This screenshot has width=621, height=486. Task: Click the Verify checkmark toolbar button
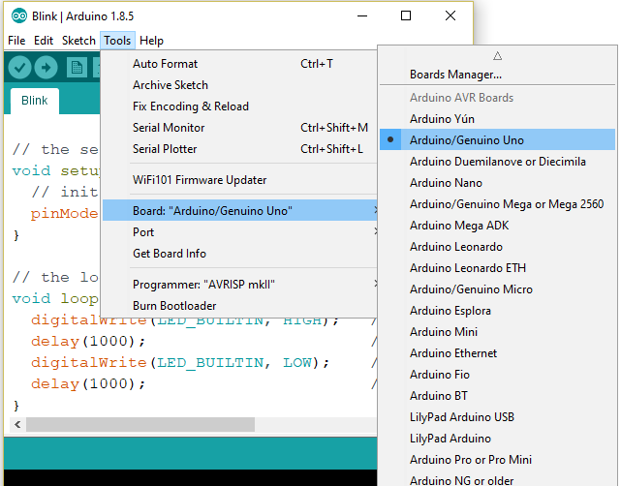tap(19, 68)
